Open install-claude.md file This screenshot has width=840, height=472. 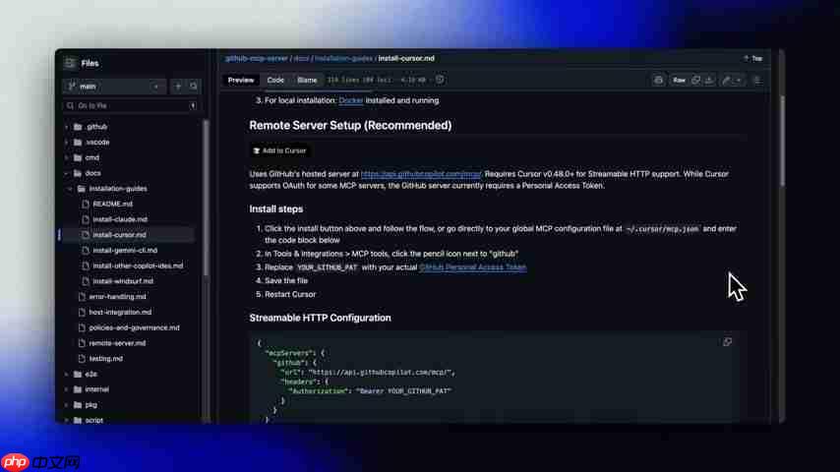click(120, 219)
